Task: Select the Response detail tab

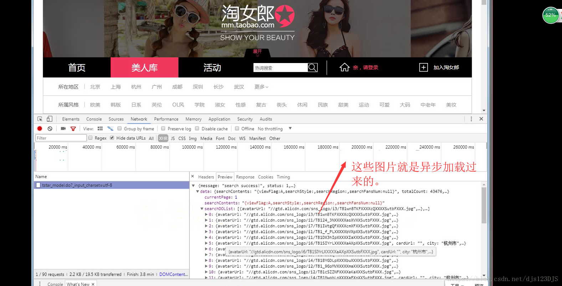Action: tap(245, 177)
